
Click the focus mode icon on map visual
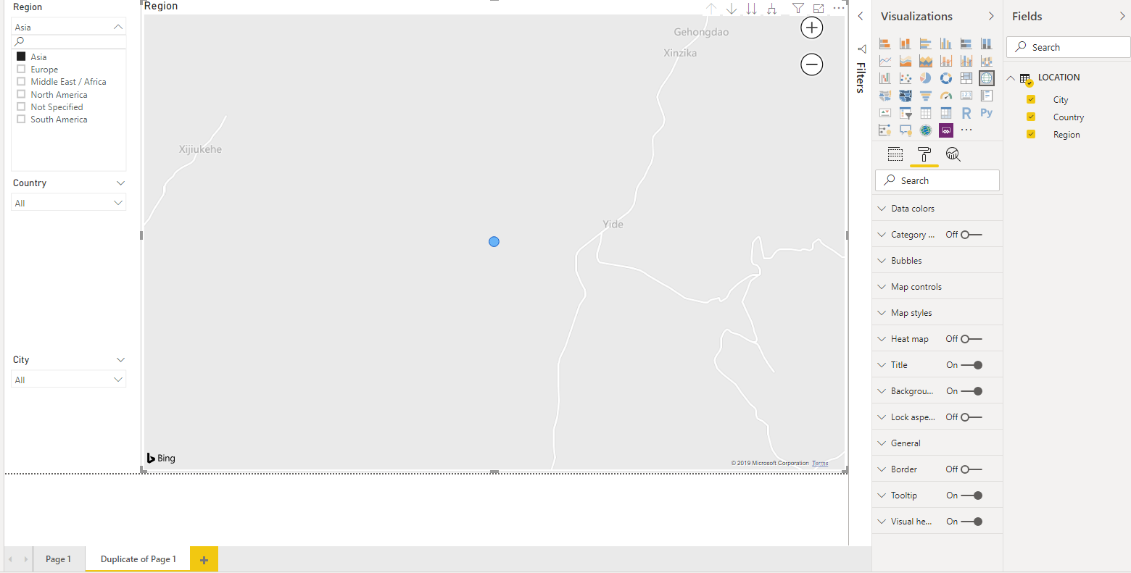[819, 9]
